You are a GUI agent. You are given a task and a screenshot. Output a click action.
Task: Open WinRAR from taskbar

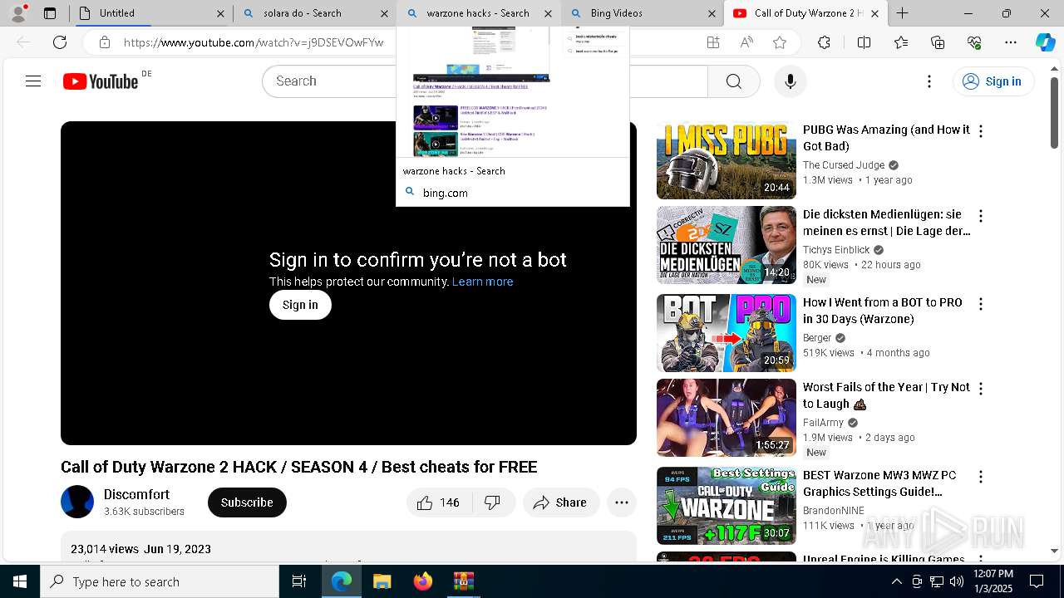pyautogui.click(x=463, y=581)
